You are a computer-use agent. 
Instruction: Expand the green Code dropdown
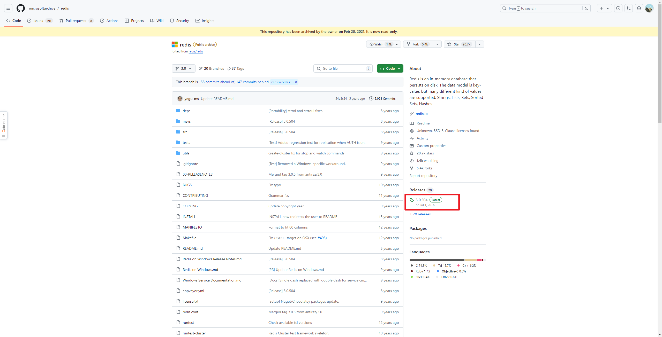pos(390,68)
